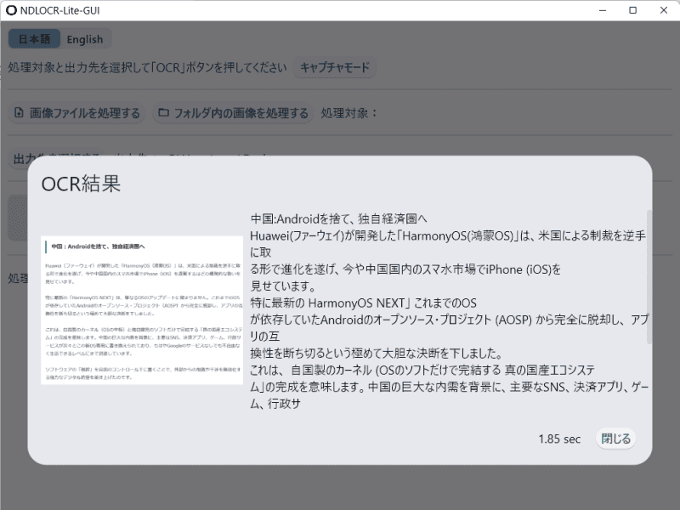Screen dimensions: 680x510
Task: Click the NDLOCR-Lite-GUI app icon in title bar
Action: (10, 10)
